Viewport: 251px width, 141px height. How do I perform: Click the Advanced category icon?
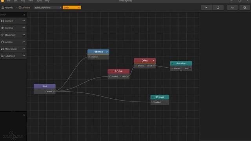[x=2, y=56]
